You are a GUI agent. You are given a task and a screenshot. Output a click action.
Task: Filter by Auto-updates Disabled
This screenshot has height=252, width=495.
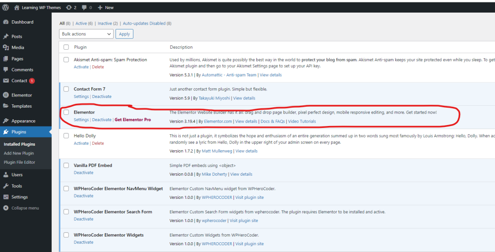[x=144, y=23]
